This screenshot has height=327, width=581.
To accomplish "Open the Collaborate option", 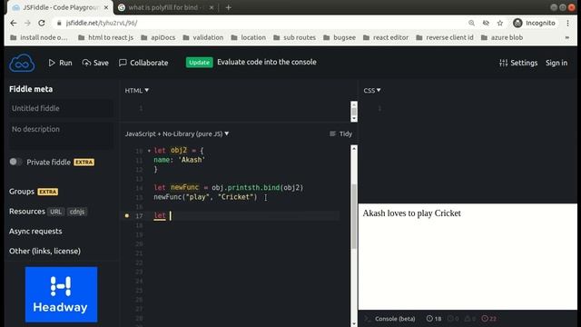I will [143, 63].
